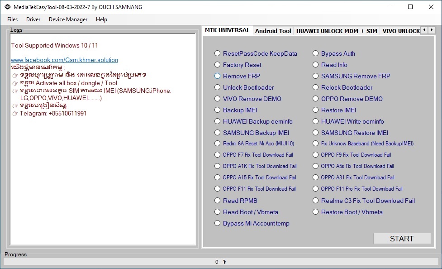The image size is (442, 269).
Task: Open the Help menu
Action: pyautogui.click(x=101, y=19)
